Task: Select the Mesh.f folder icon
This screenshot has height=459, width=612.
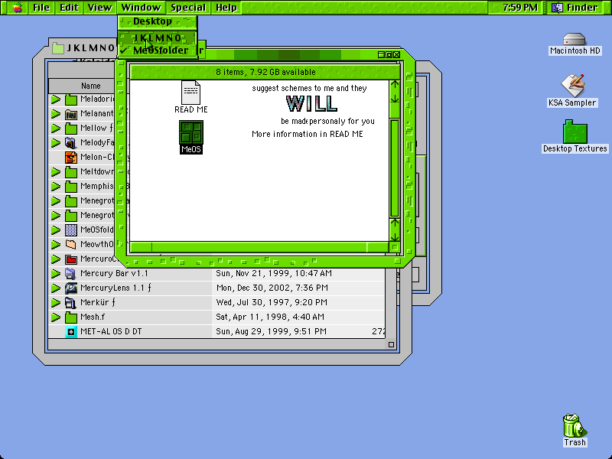Action: coord(71,317)
